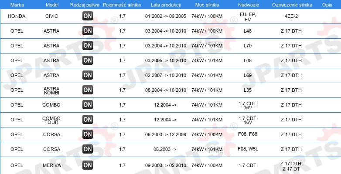Screen dimensions: 341x174
Task: Select the 1.7 engine capacity in Meriva row
Action: point(123,166)
